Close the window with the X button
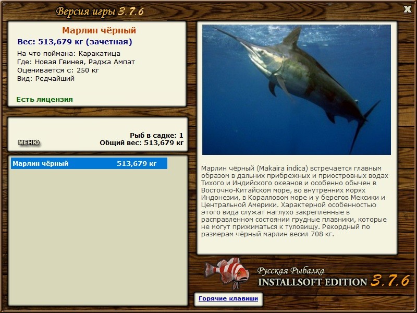 coord(407,9)
